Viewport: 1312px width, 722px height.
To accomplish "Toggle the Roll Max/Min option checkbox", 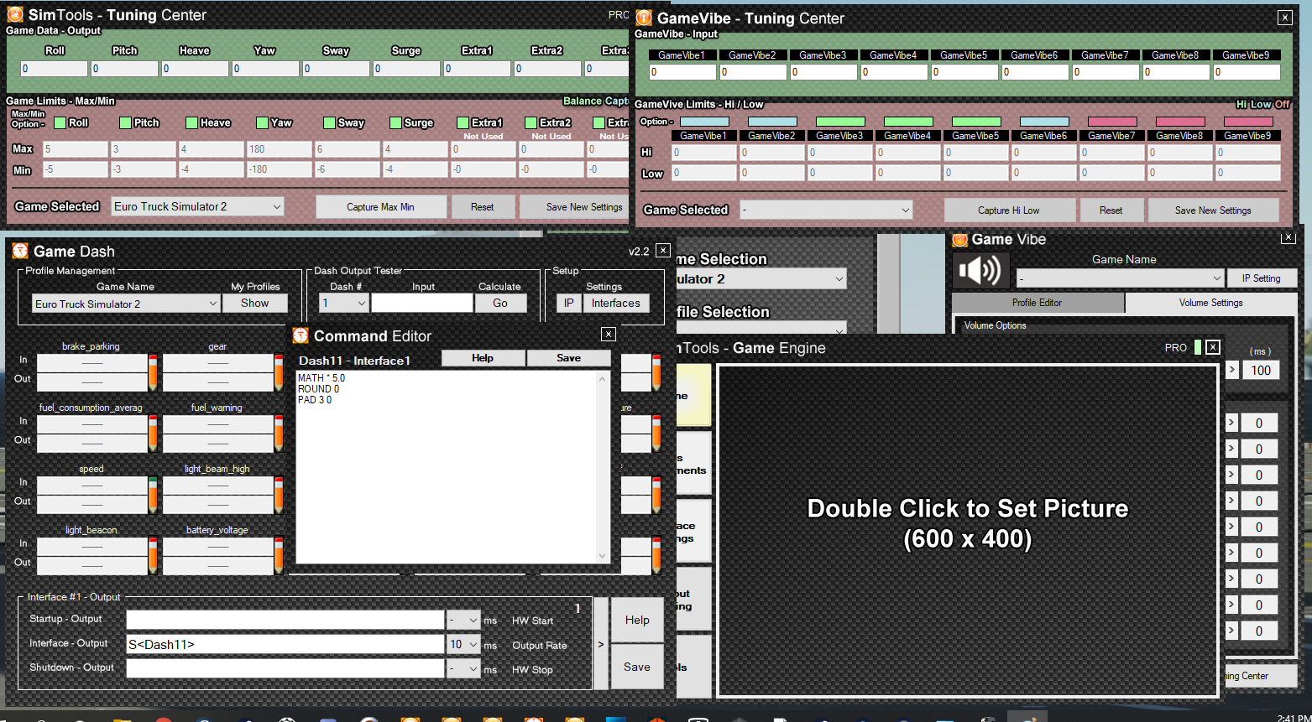I will (60, 122).
